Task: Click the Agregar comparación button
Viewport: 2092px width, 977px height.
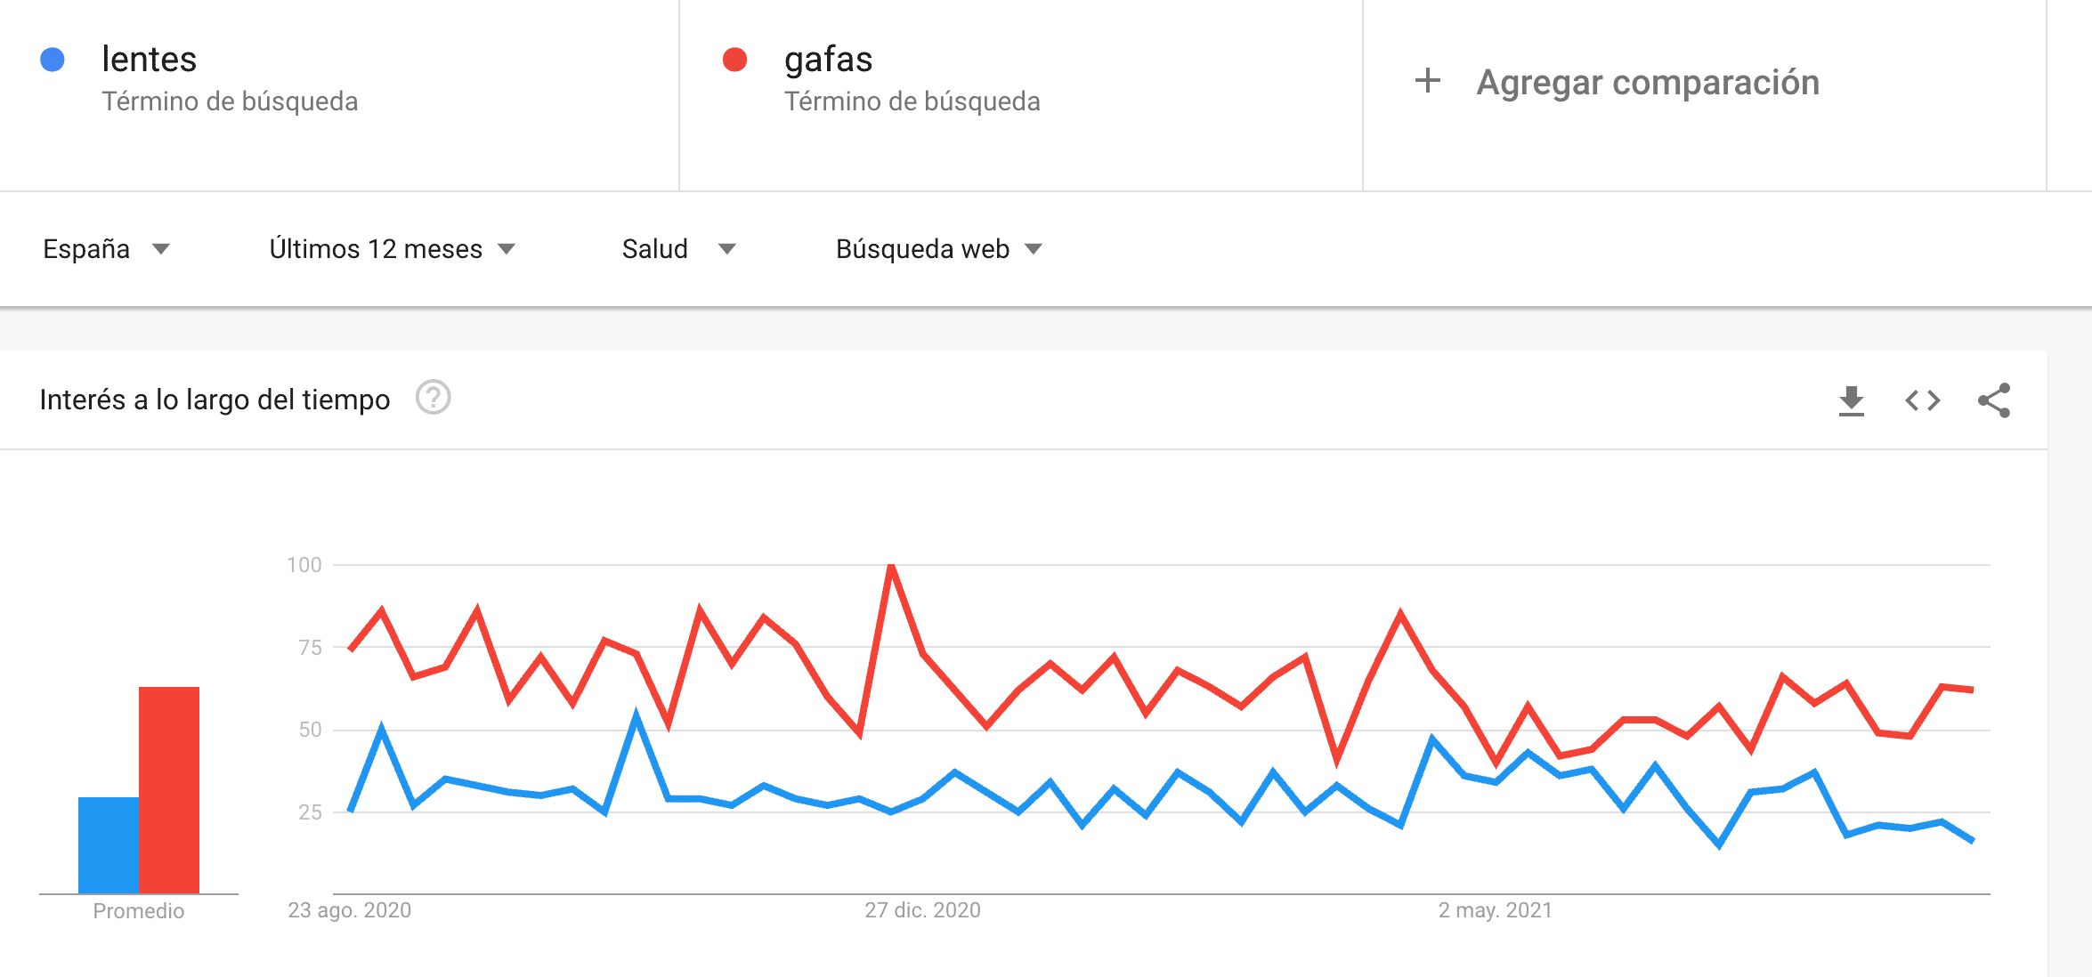Action: coord(1647,82)
